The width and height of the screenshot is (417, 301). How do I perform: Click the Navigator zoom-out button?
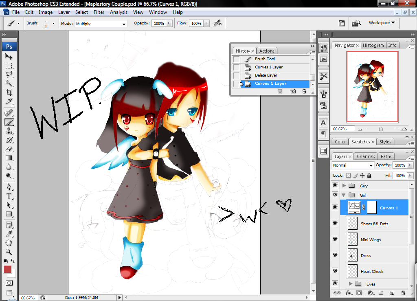[360, 129]
